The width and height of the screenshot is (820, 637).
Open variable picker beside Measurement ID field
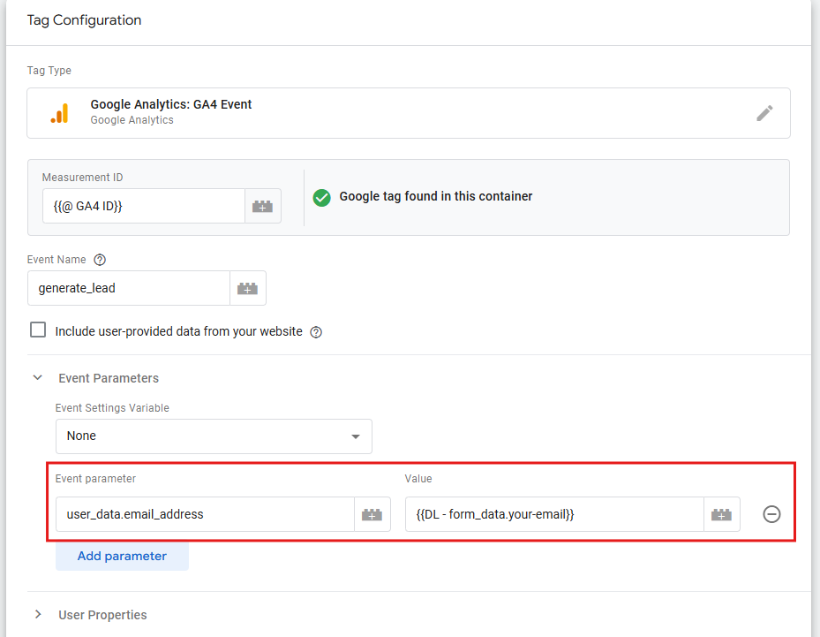click(x=263, y=206)
